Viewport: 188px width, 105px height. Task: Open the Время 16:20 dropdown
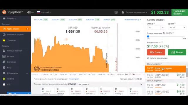177,27
